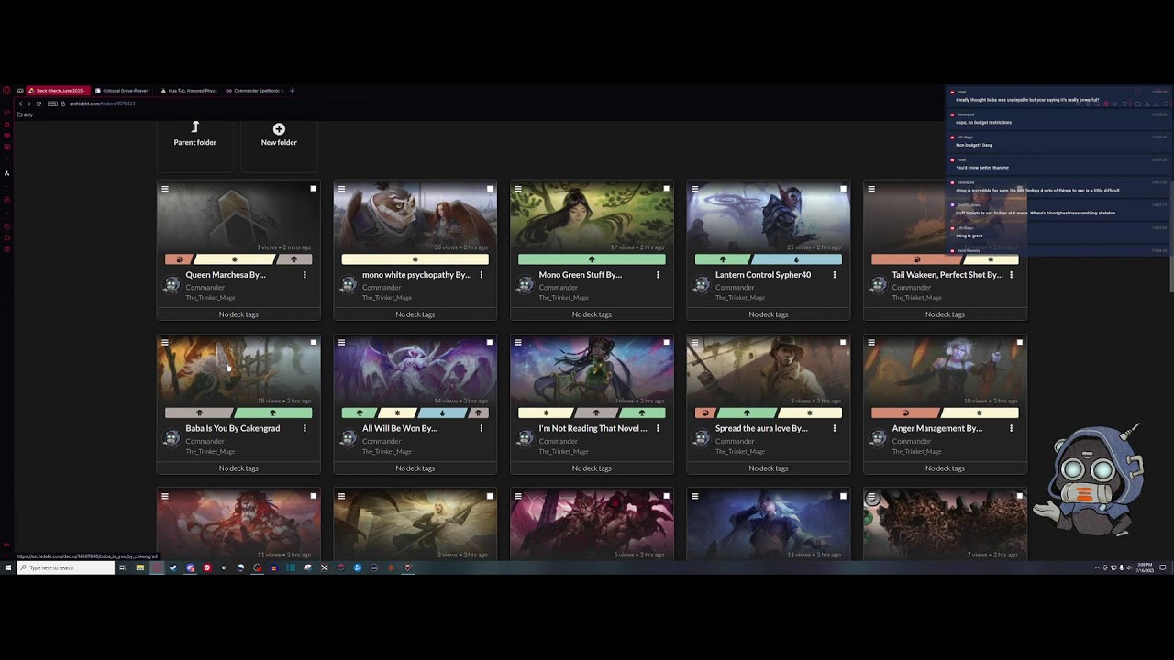Click the New folder plus icon
This screenshot has height=660, width=1174.
[279, 129]
